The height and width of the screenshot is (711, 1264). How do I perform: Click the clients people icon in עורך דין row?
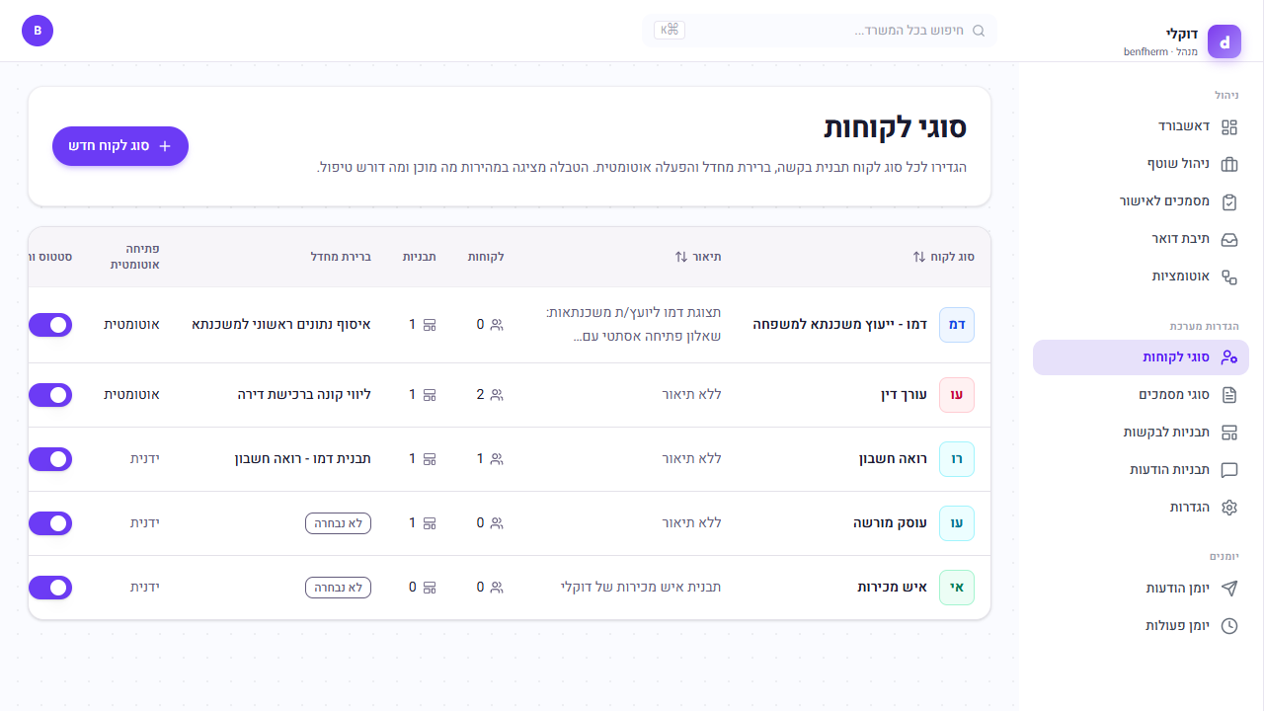click(x=497, y=395)
